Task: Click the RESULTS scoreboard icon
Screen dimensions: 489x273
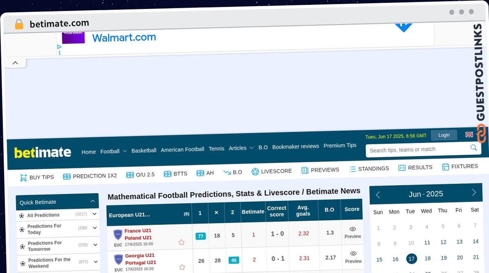Action: pyautogui.click(x=402, y=167)
